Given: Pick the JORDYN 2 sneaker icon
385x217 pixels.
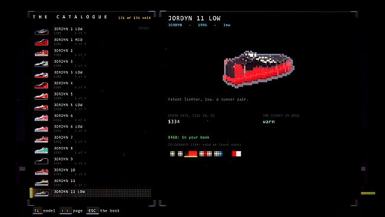Looking at the screenshot, I should (41, 53).
